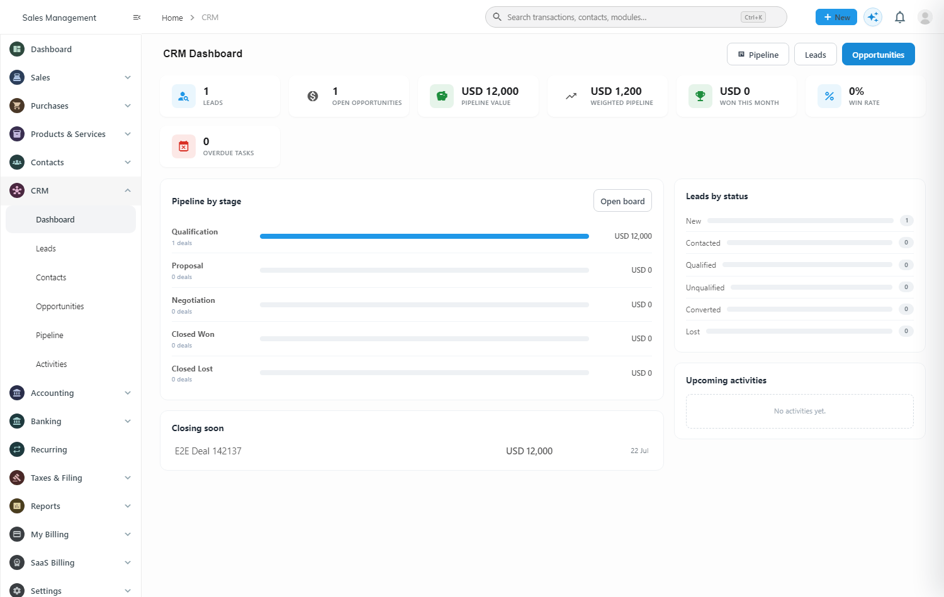
Task: Click the CRM module icon
Action: tap(17, 190)
